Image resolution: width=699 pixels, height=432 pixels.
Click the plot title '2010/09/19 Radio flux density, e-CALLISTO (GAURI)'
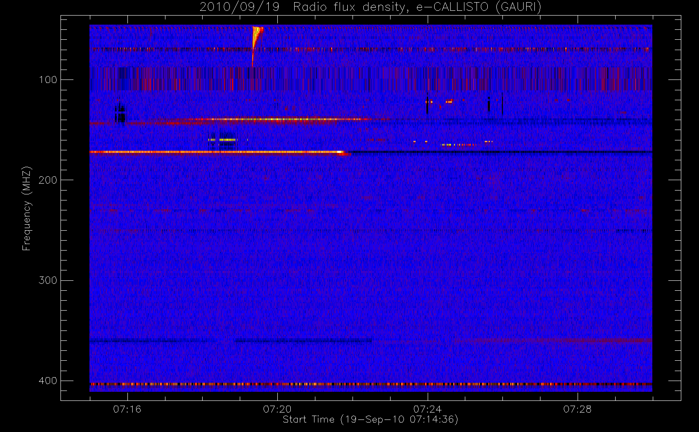coord(370,7)
